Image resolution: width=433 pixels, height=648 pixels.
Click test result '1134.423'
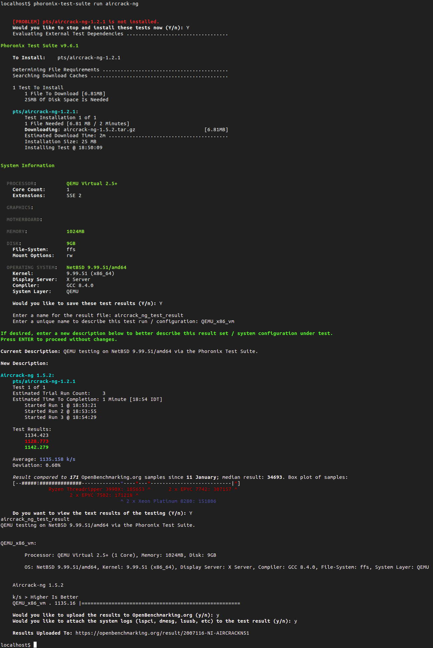[37, 436]
